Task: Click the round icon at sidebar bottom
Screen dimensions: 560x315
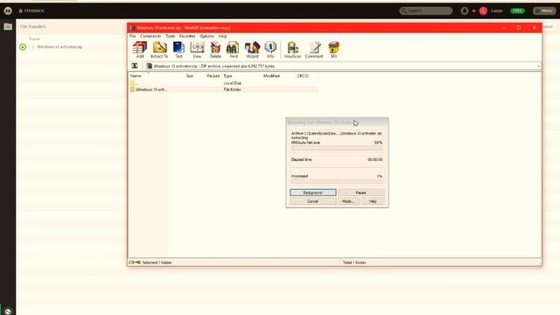Action: 8,311
